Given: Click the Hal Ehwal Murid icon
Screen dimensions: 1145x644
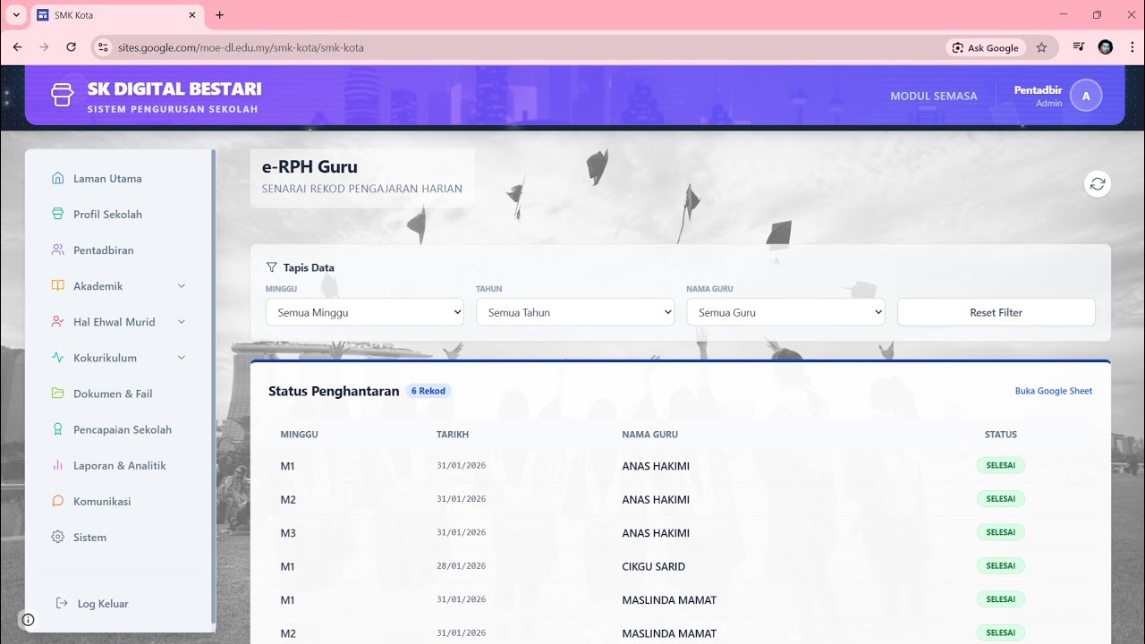Looking at the screenshot, I should 58,321.
